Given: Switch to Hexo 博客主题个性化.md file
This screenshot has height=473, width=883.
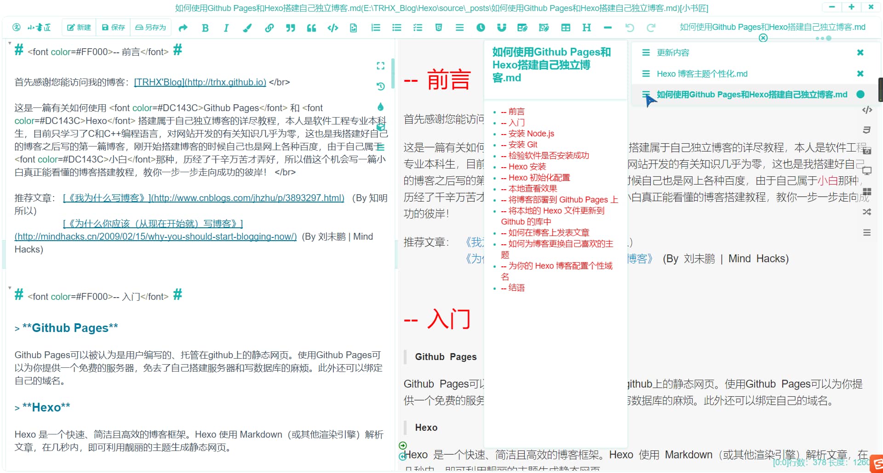Looking at the screenshot, I should 702,74.
